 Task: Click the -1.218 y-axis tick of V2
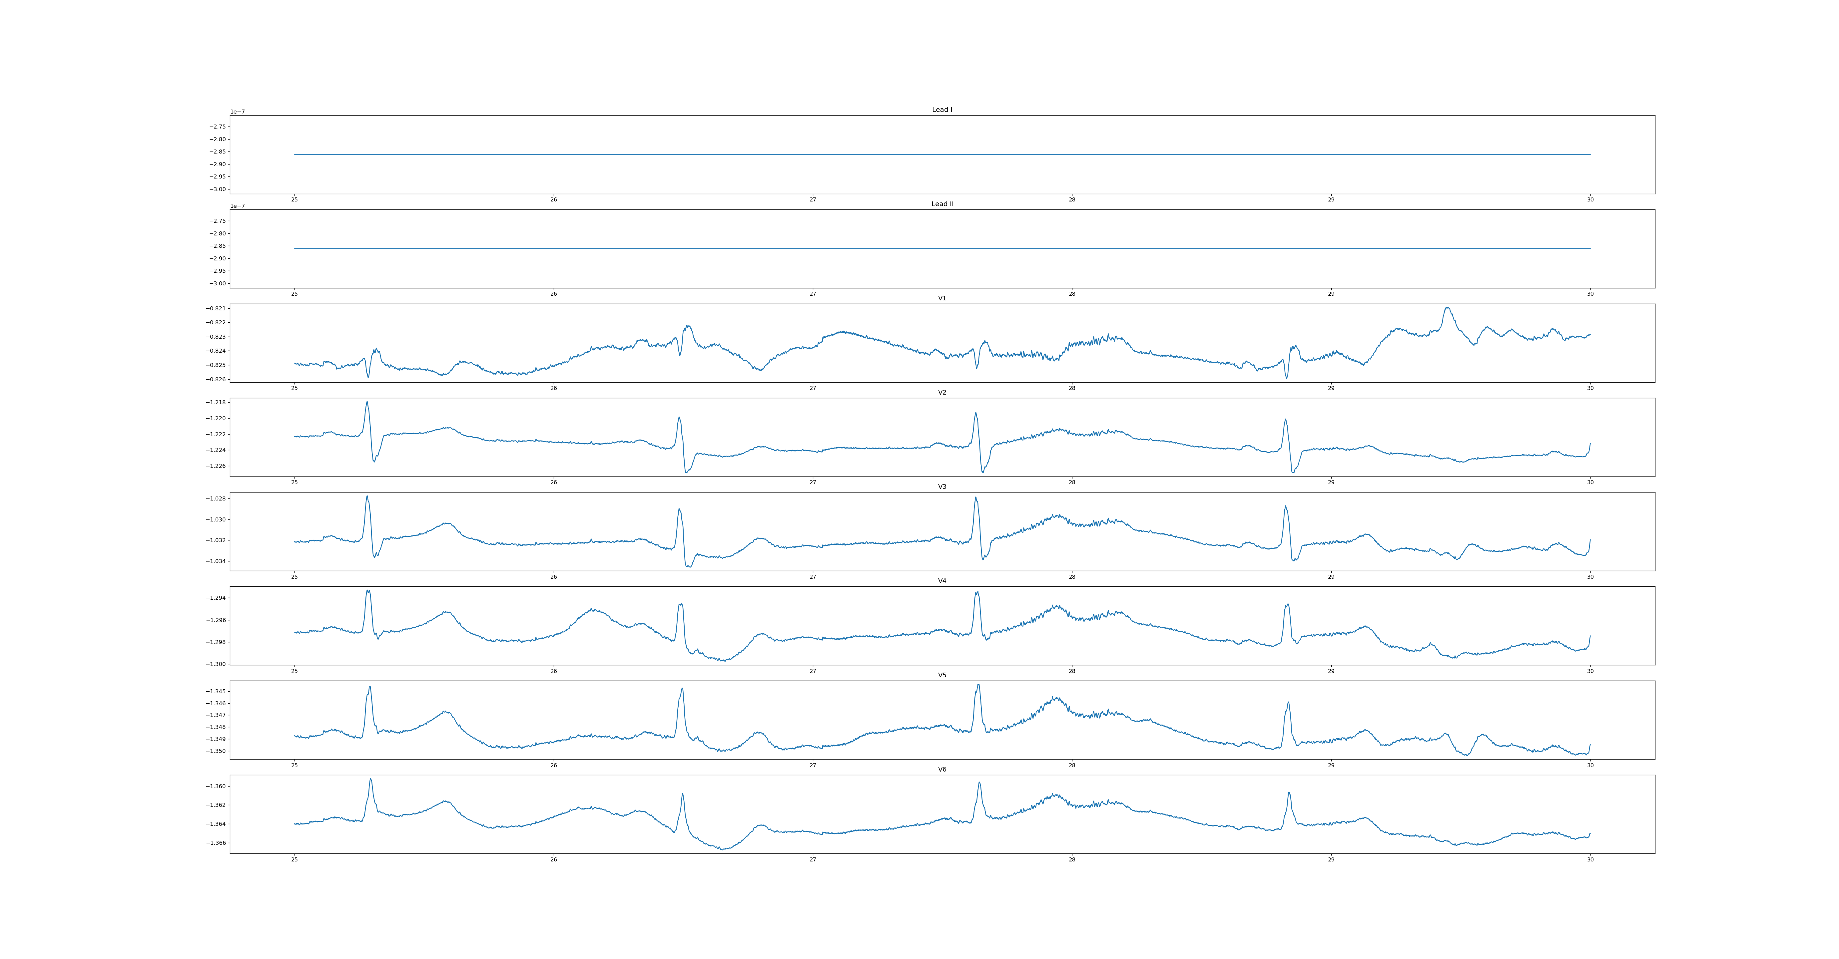(x=216, y=403)
